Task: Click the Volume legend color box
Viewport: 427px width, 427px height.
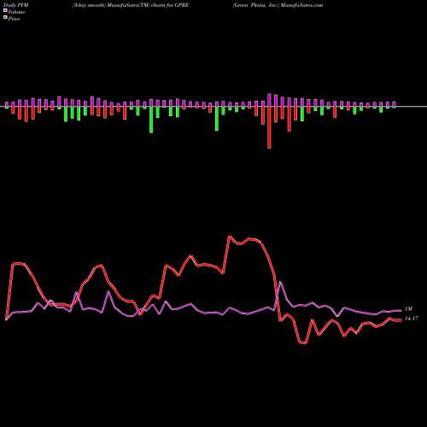Action: click(5, 10)
